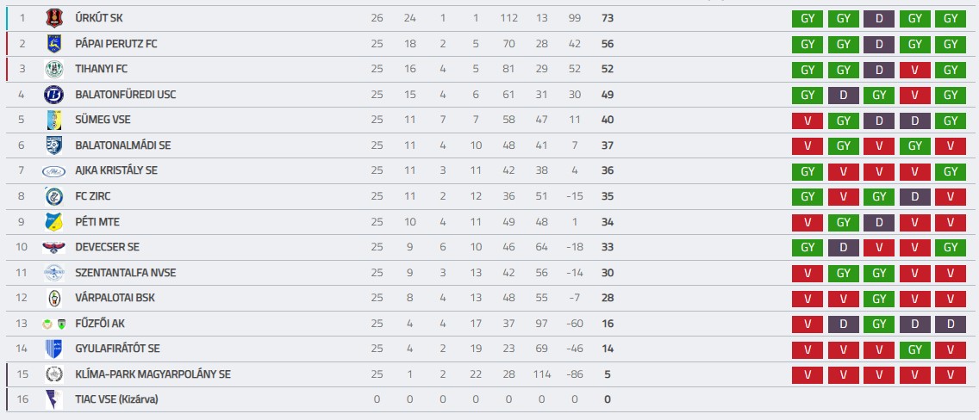Click the Úrkút SK club crest
The height and width of the screenshot is (420, 979).
coord(53,18)
